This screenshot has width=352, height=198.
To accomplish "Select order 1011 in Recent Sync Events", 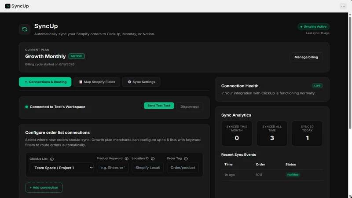I will pos(259,175).
